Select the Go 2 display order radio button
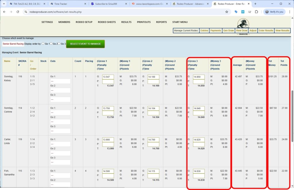Screen dimensions: 294x190 point(51,44)
